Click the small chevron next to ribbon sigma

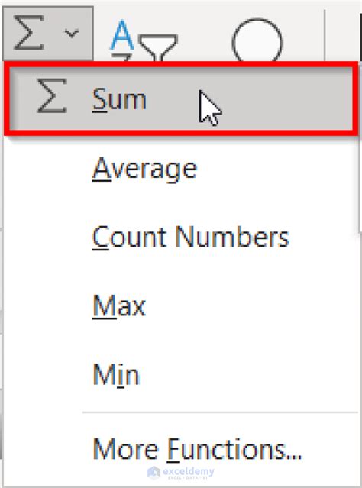click(x=72, y=33)
